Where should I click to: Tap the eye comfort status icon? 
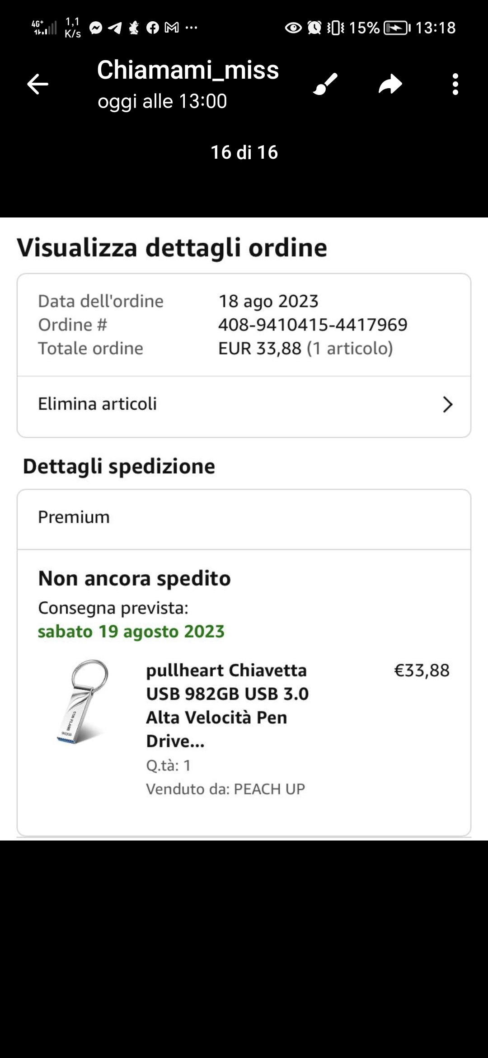293,28
